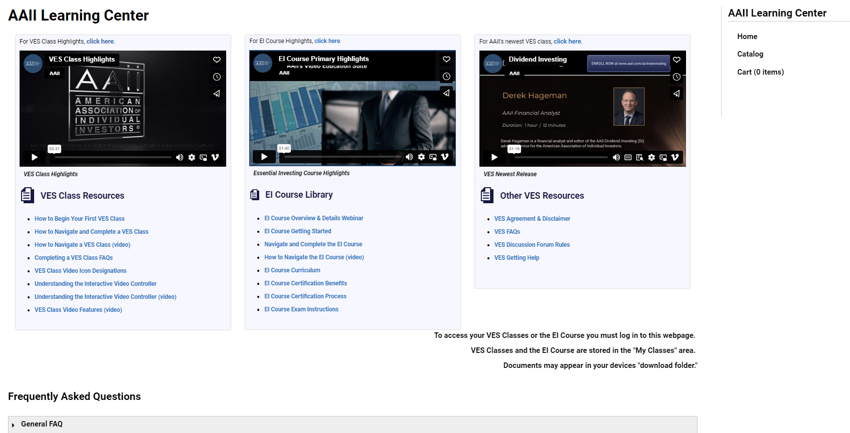Open 'EI Course Certification Benefits' link
Image resolution: width=850 pixels, height=433 pixels.
[x=306, y=283]
